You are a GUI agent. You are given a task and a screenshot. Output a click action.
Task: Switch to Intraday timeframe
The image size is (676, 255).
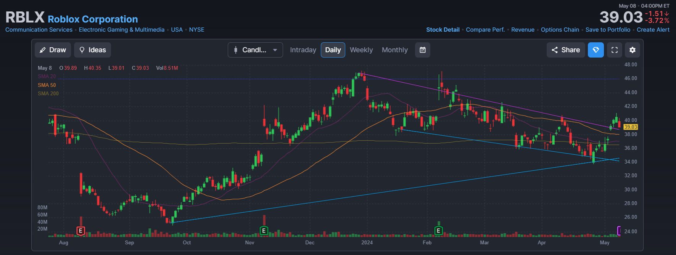point(303,50)
